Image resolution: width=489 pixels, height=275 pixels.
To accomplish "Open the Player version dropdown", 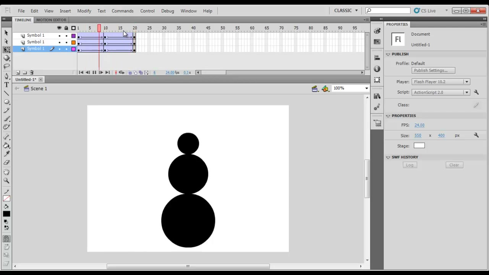I will tap(440, 82).
